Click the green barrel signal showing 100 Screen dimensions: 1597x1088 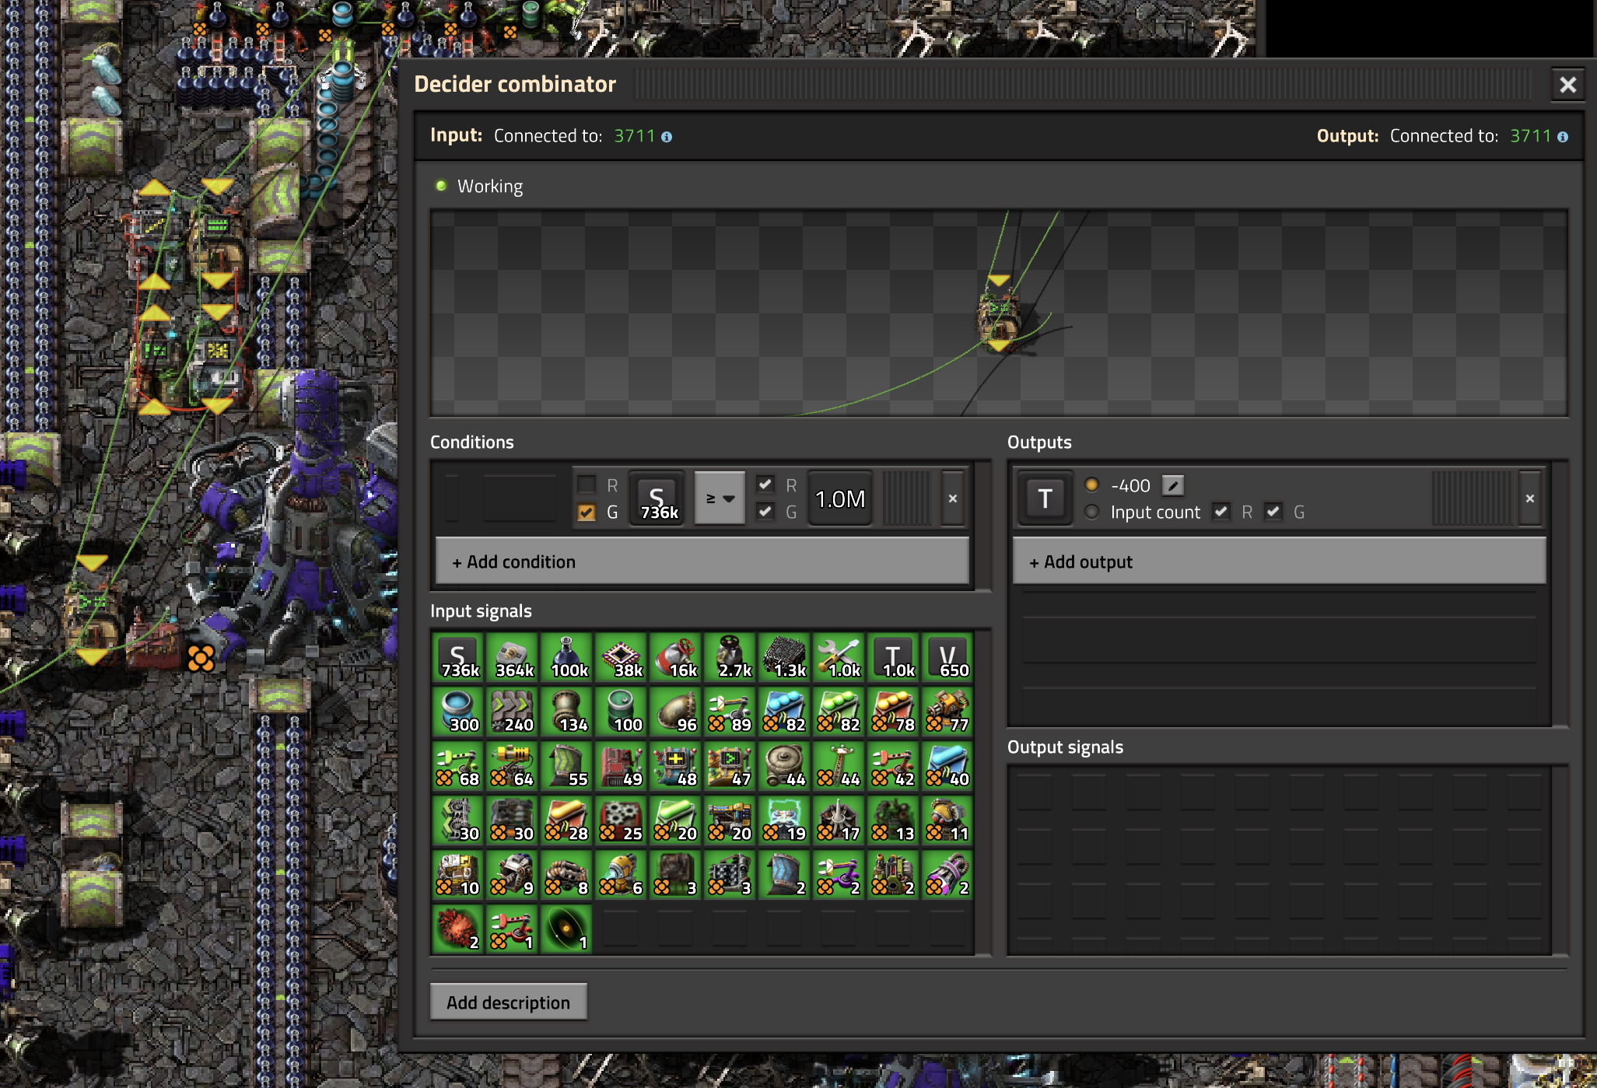pos(622,712)
